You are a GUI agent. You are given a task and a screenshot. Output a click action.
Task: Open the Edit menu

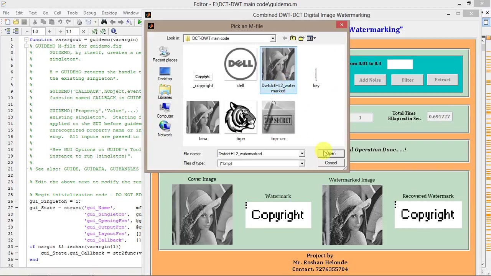pos(19,13)
